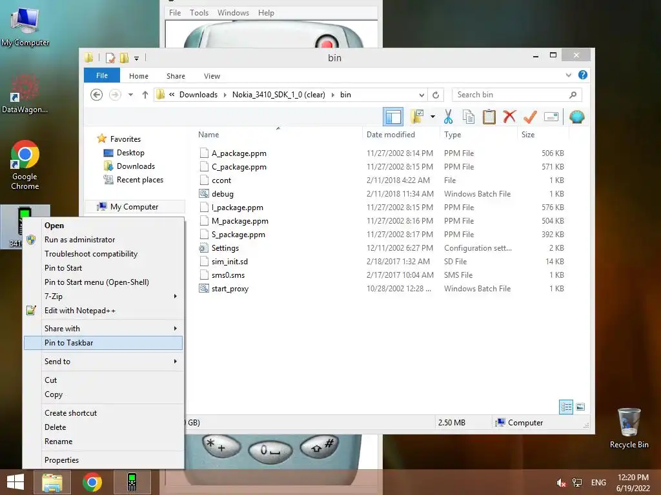This screenshot has width=661, height=495.
Task: Sort files by Type column header
Action: 453,135
